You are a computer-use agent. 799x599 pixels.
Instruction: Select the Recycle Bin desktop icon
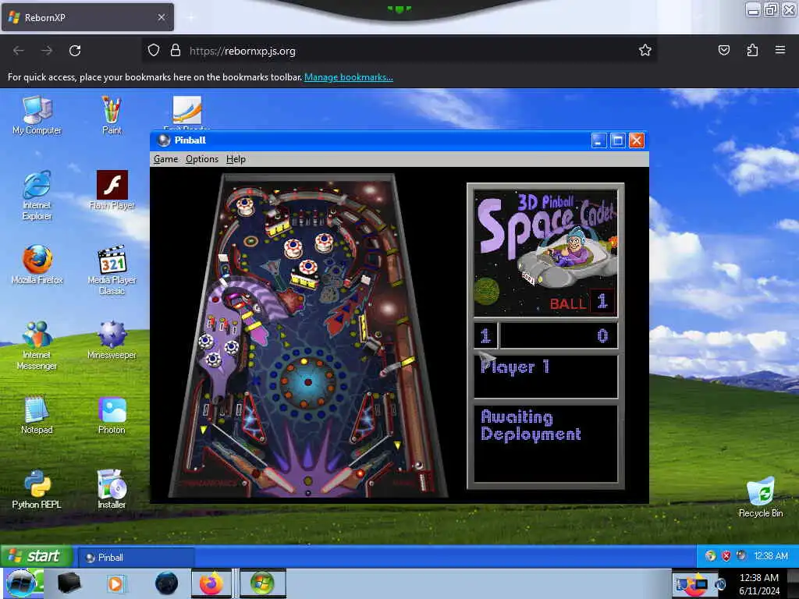[761, 498]
